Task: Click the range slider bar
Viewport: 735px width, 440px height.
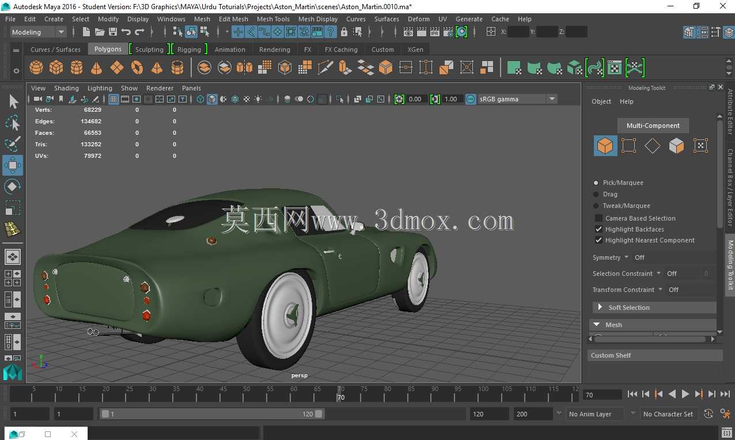Action: 212,414
